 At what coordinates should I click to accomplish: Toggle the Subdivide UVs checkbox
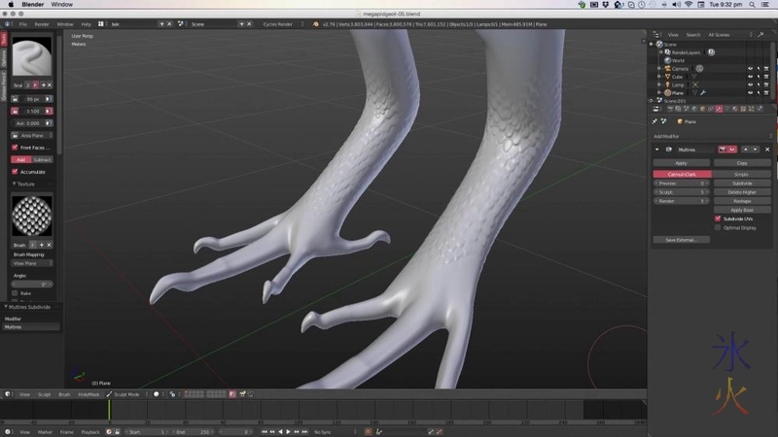[718, 218]
